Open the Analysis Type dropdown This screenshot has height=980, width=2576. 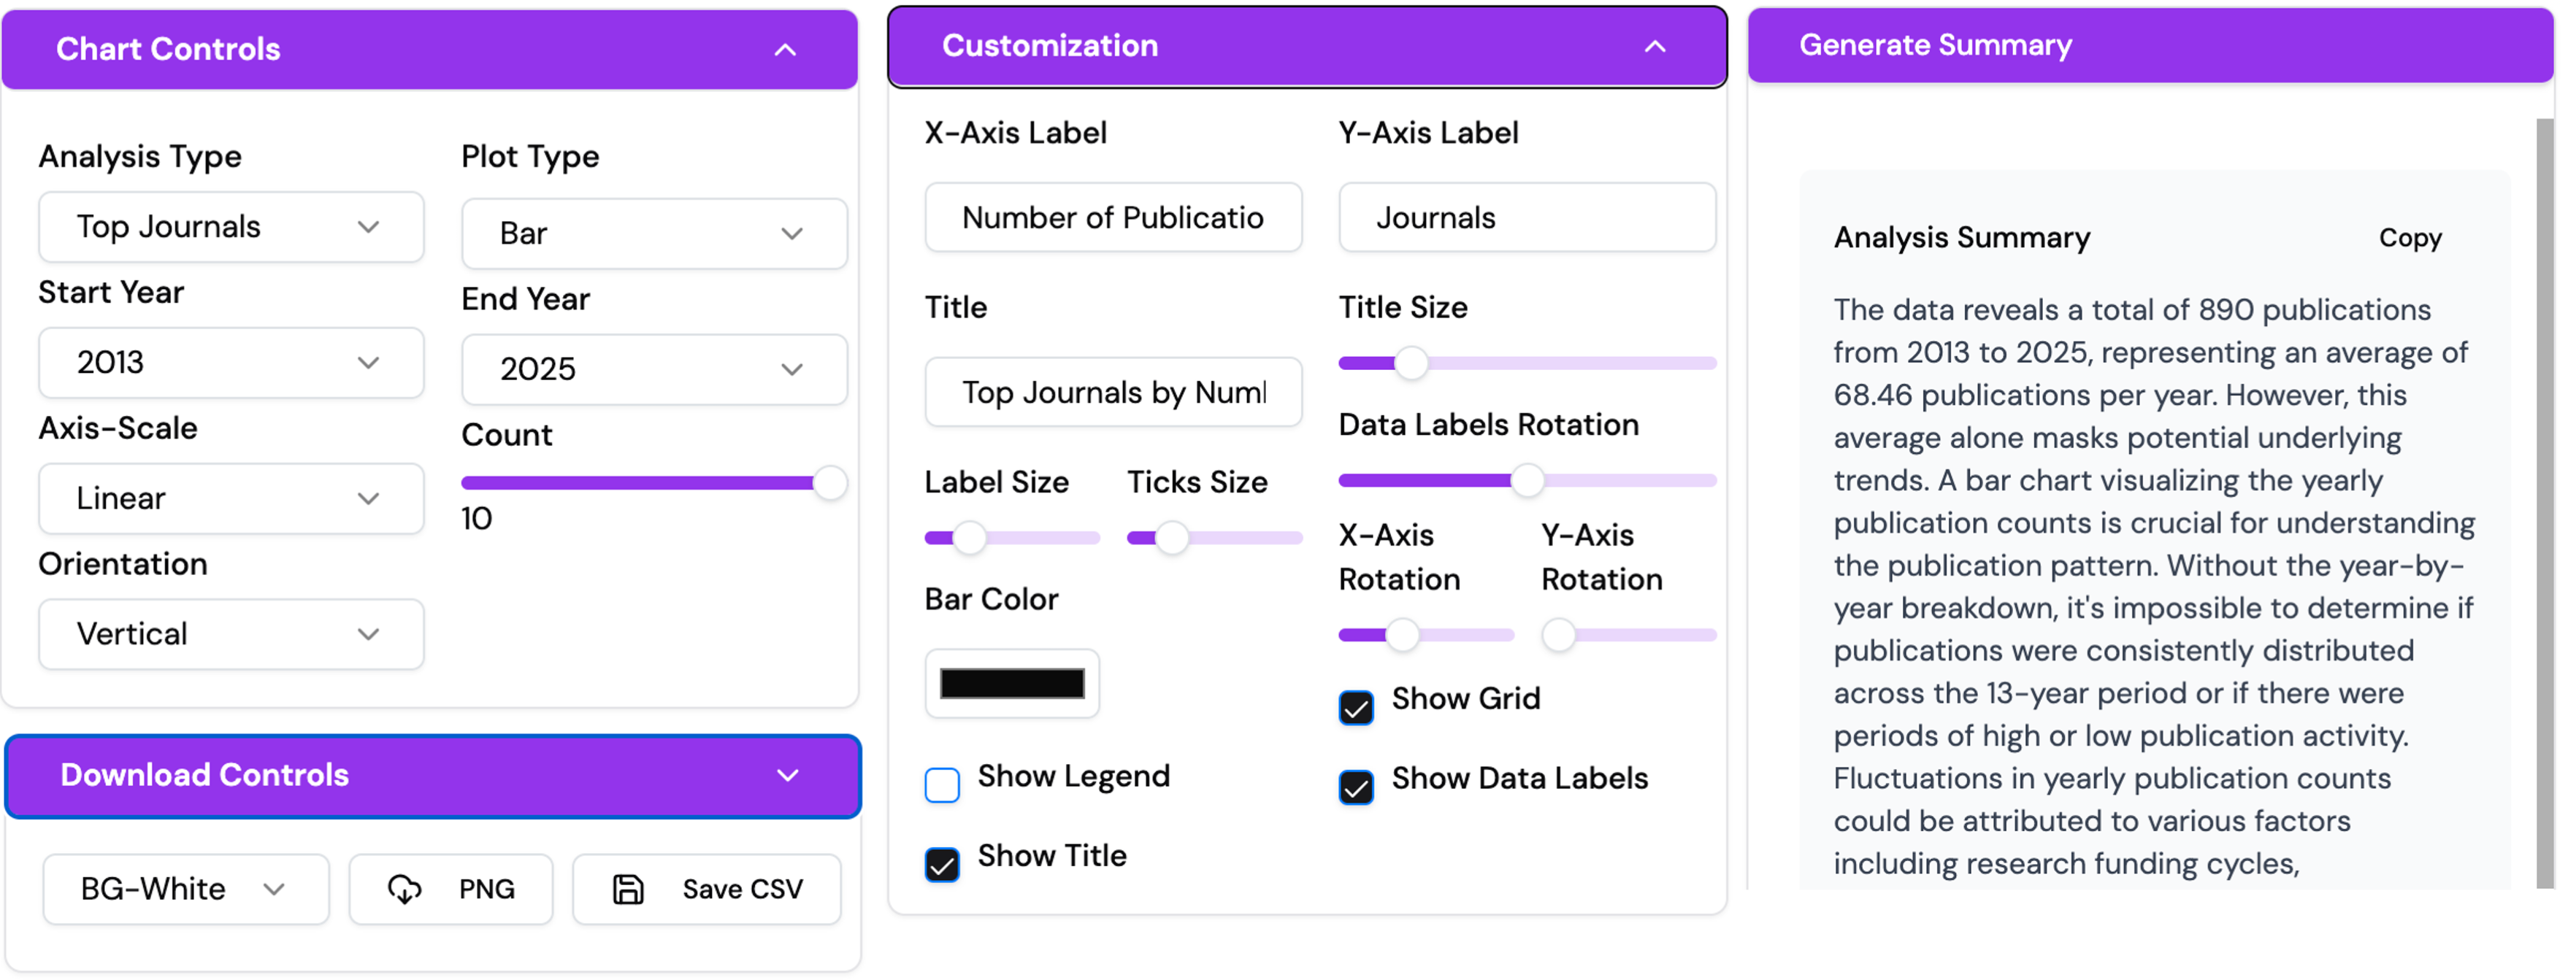231,228
